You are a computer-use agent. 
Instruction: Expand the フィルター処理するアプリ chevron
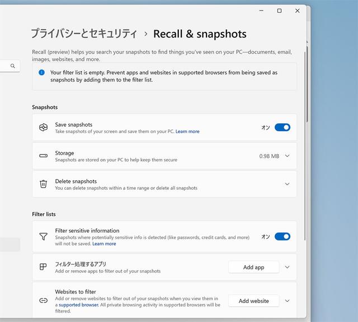pyautogui.click(x=287, y=267)
